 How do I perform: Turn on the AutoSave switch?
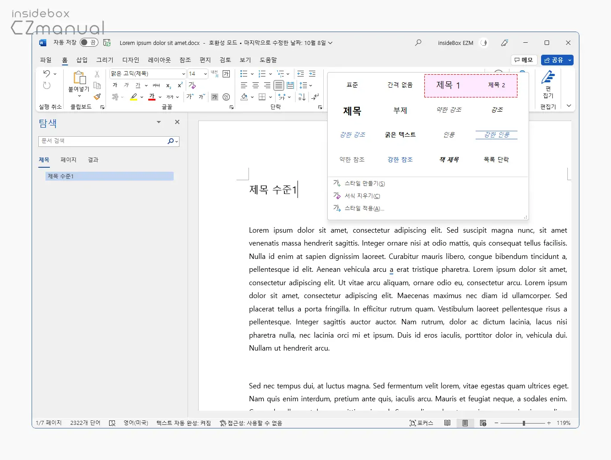pyautogui.click(x=88, y=43)
